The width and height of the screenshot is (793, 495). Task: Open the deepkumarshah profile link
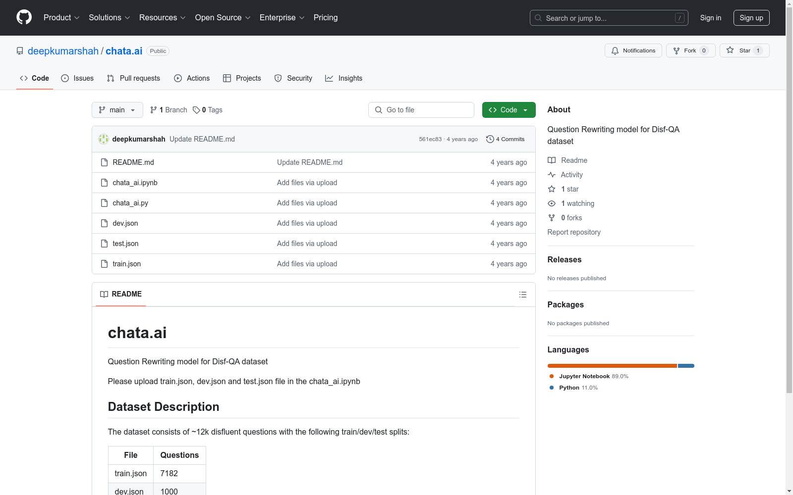coord(63,51)
